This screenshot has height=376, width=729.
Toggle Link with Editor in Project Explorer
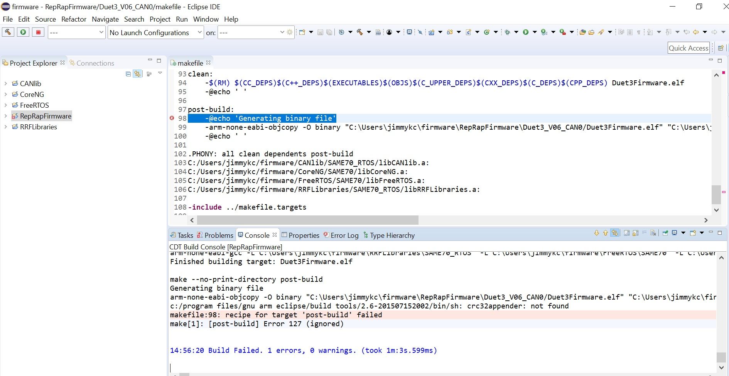tap(137, 73)
